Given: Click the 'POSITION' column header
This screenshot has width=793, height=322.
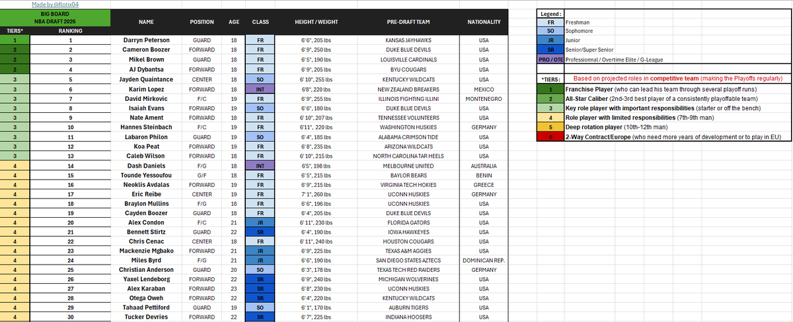Looking at the screenshot, I should coord(202,22).
